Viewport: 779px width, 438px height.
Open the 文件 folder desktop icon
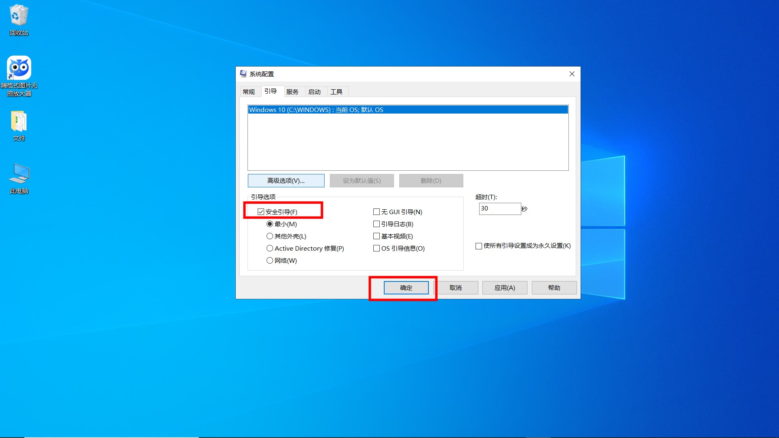coord(19,122)
